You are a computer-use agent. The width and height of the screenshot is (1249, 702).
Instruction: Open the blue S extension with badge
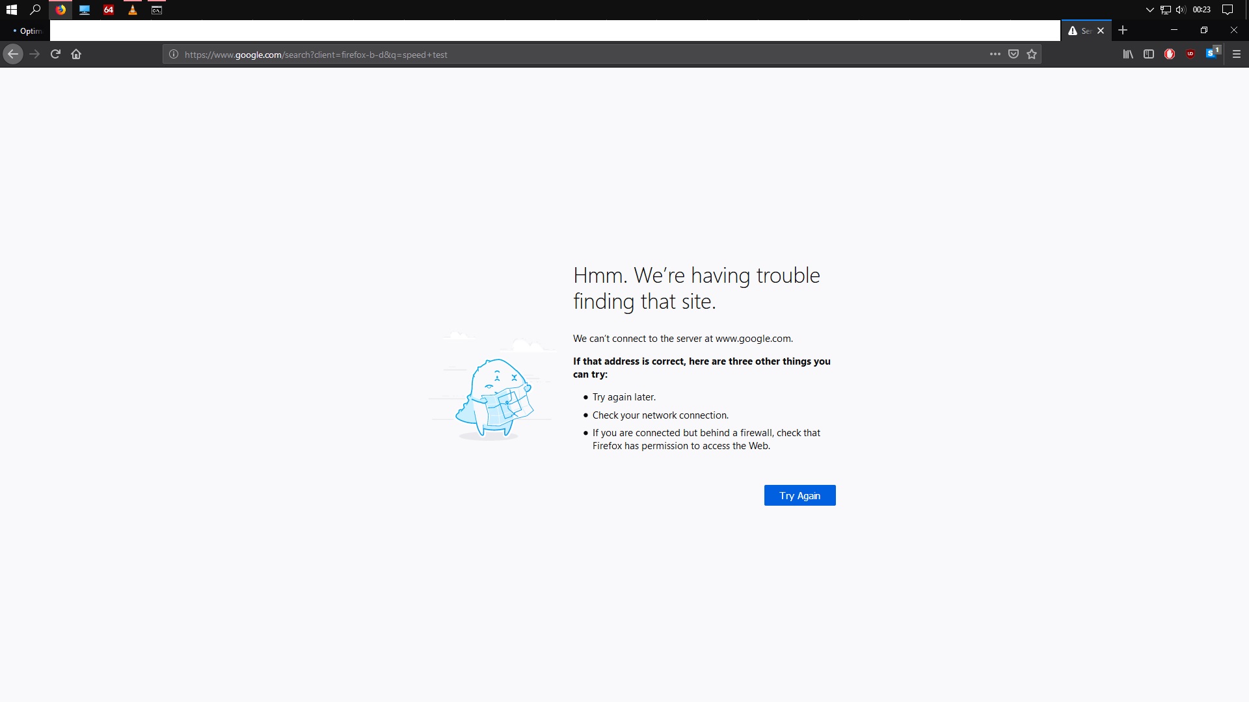pos(1211,54)
